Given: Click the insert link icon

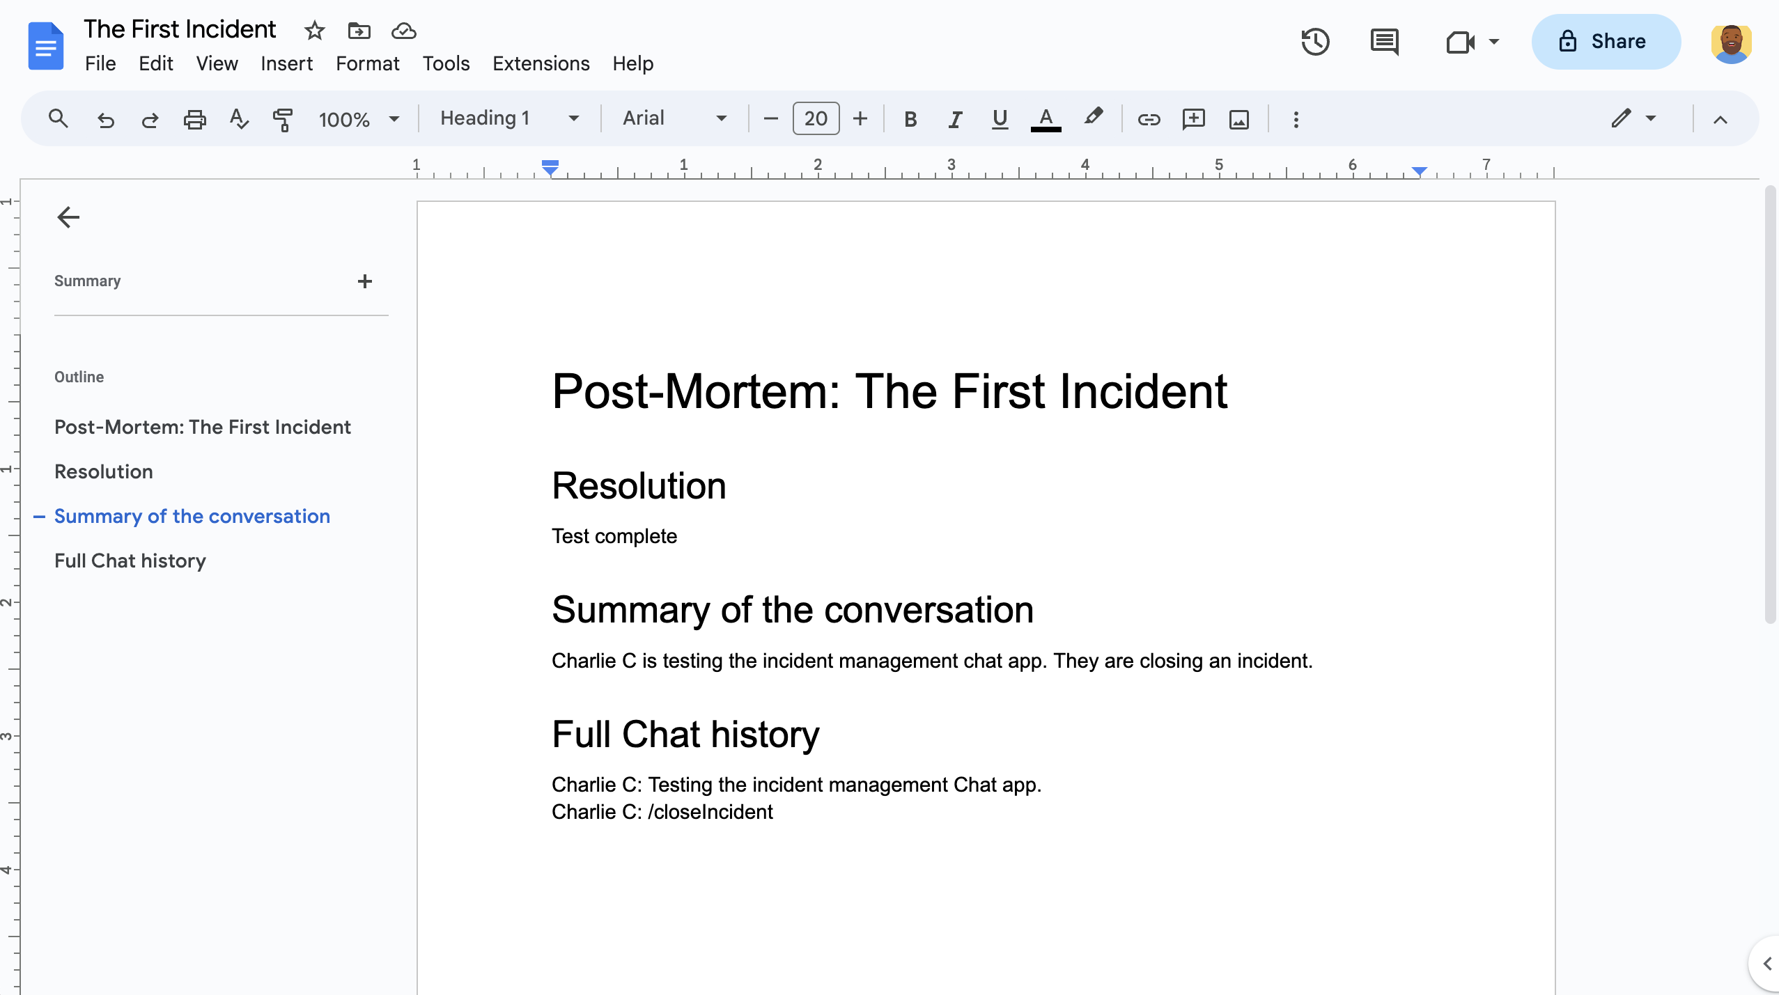Looking at the screenshot, I should [x=1149, y=118].
